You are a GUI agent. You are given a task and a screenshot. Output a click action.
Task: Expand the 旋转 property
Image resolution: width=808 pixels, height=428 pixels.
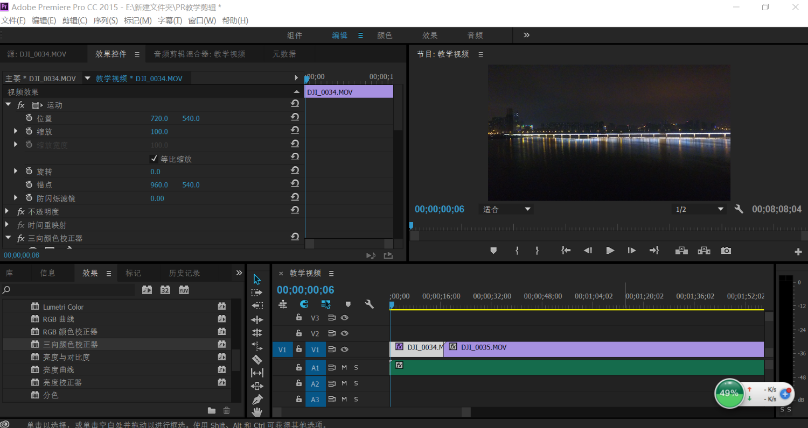tap(16, 171)
